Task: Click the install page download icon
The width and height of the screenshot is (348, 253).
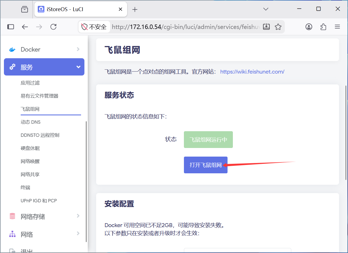Action: 266,27
